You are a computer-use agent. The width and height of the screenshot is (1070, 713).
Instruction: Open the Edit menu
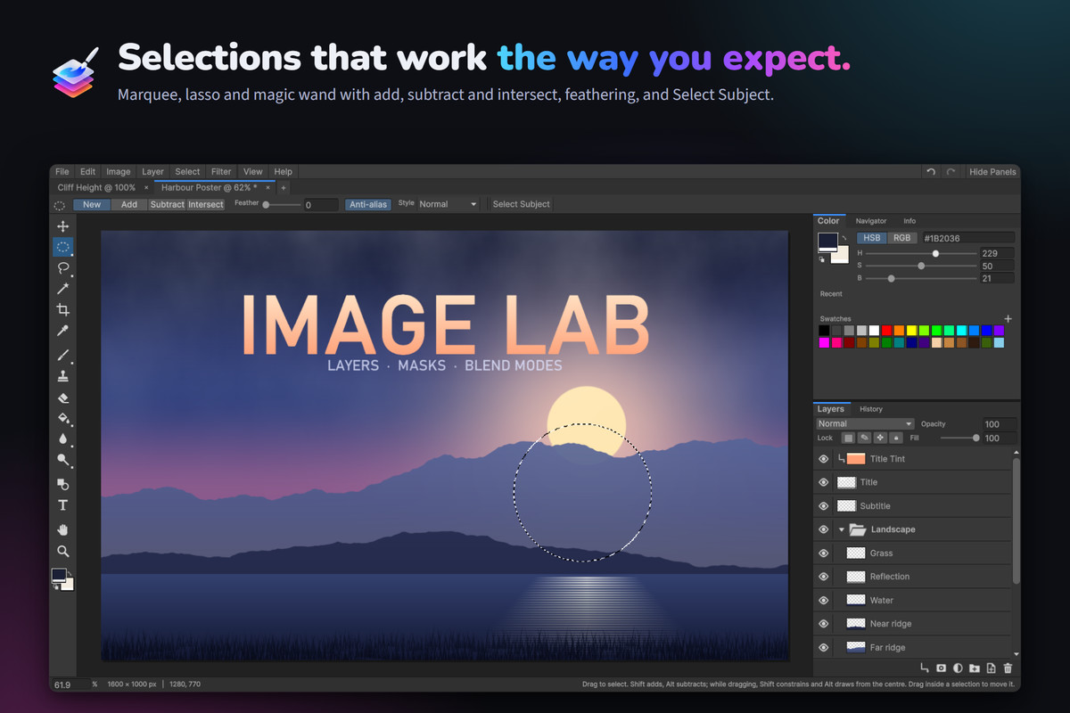click(87, 172)
